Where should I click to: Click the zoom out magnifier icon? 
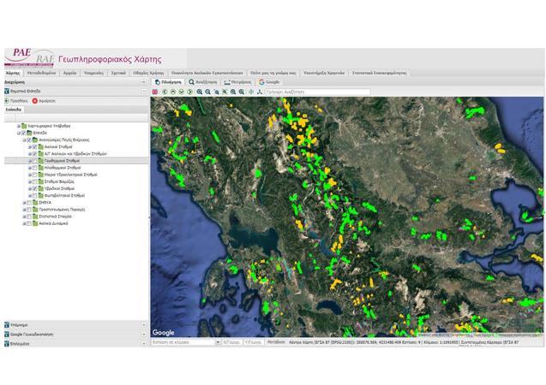click(208, 92)
